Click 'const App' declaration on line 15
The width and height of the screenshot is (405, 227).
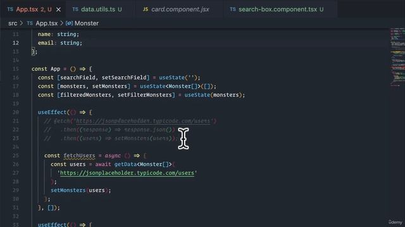point(46,69)
